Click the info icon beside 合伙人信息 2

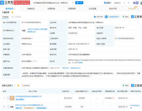pyautogui.click(x=14, y=85)
